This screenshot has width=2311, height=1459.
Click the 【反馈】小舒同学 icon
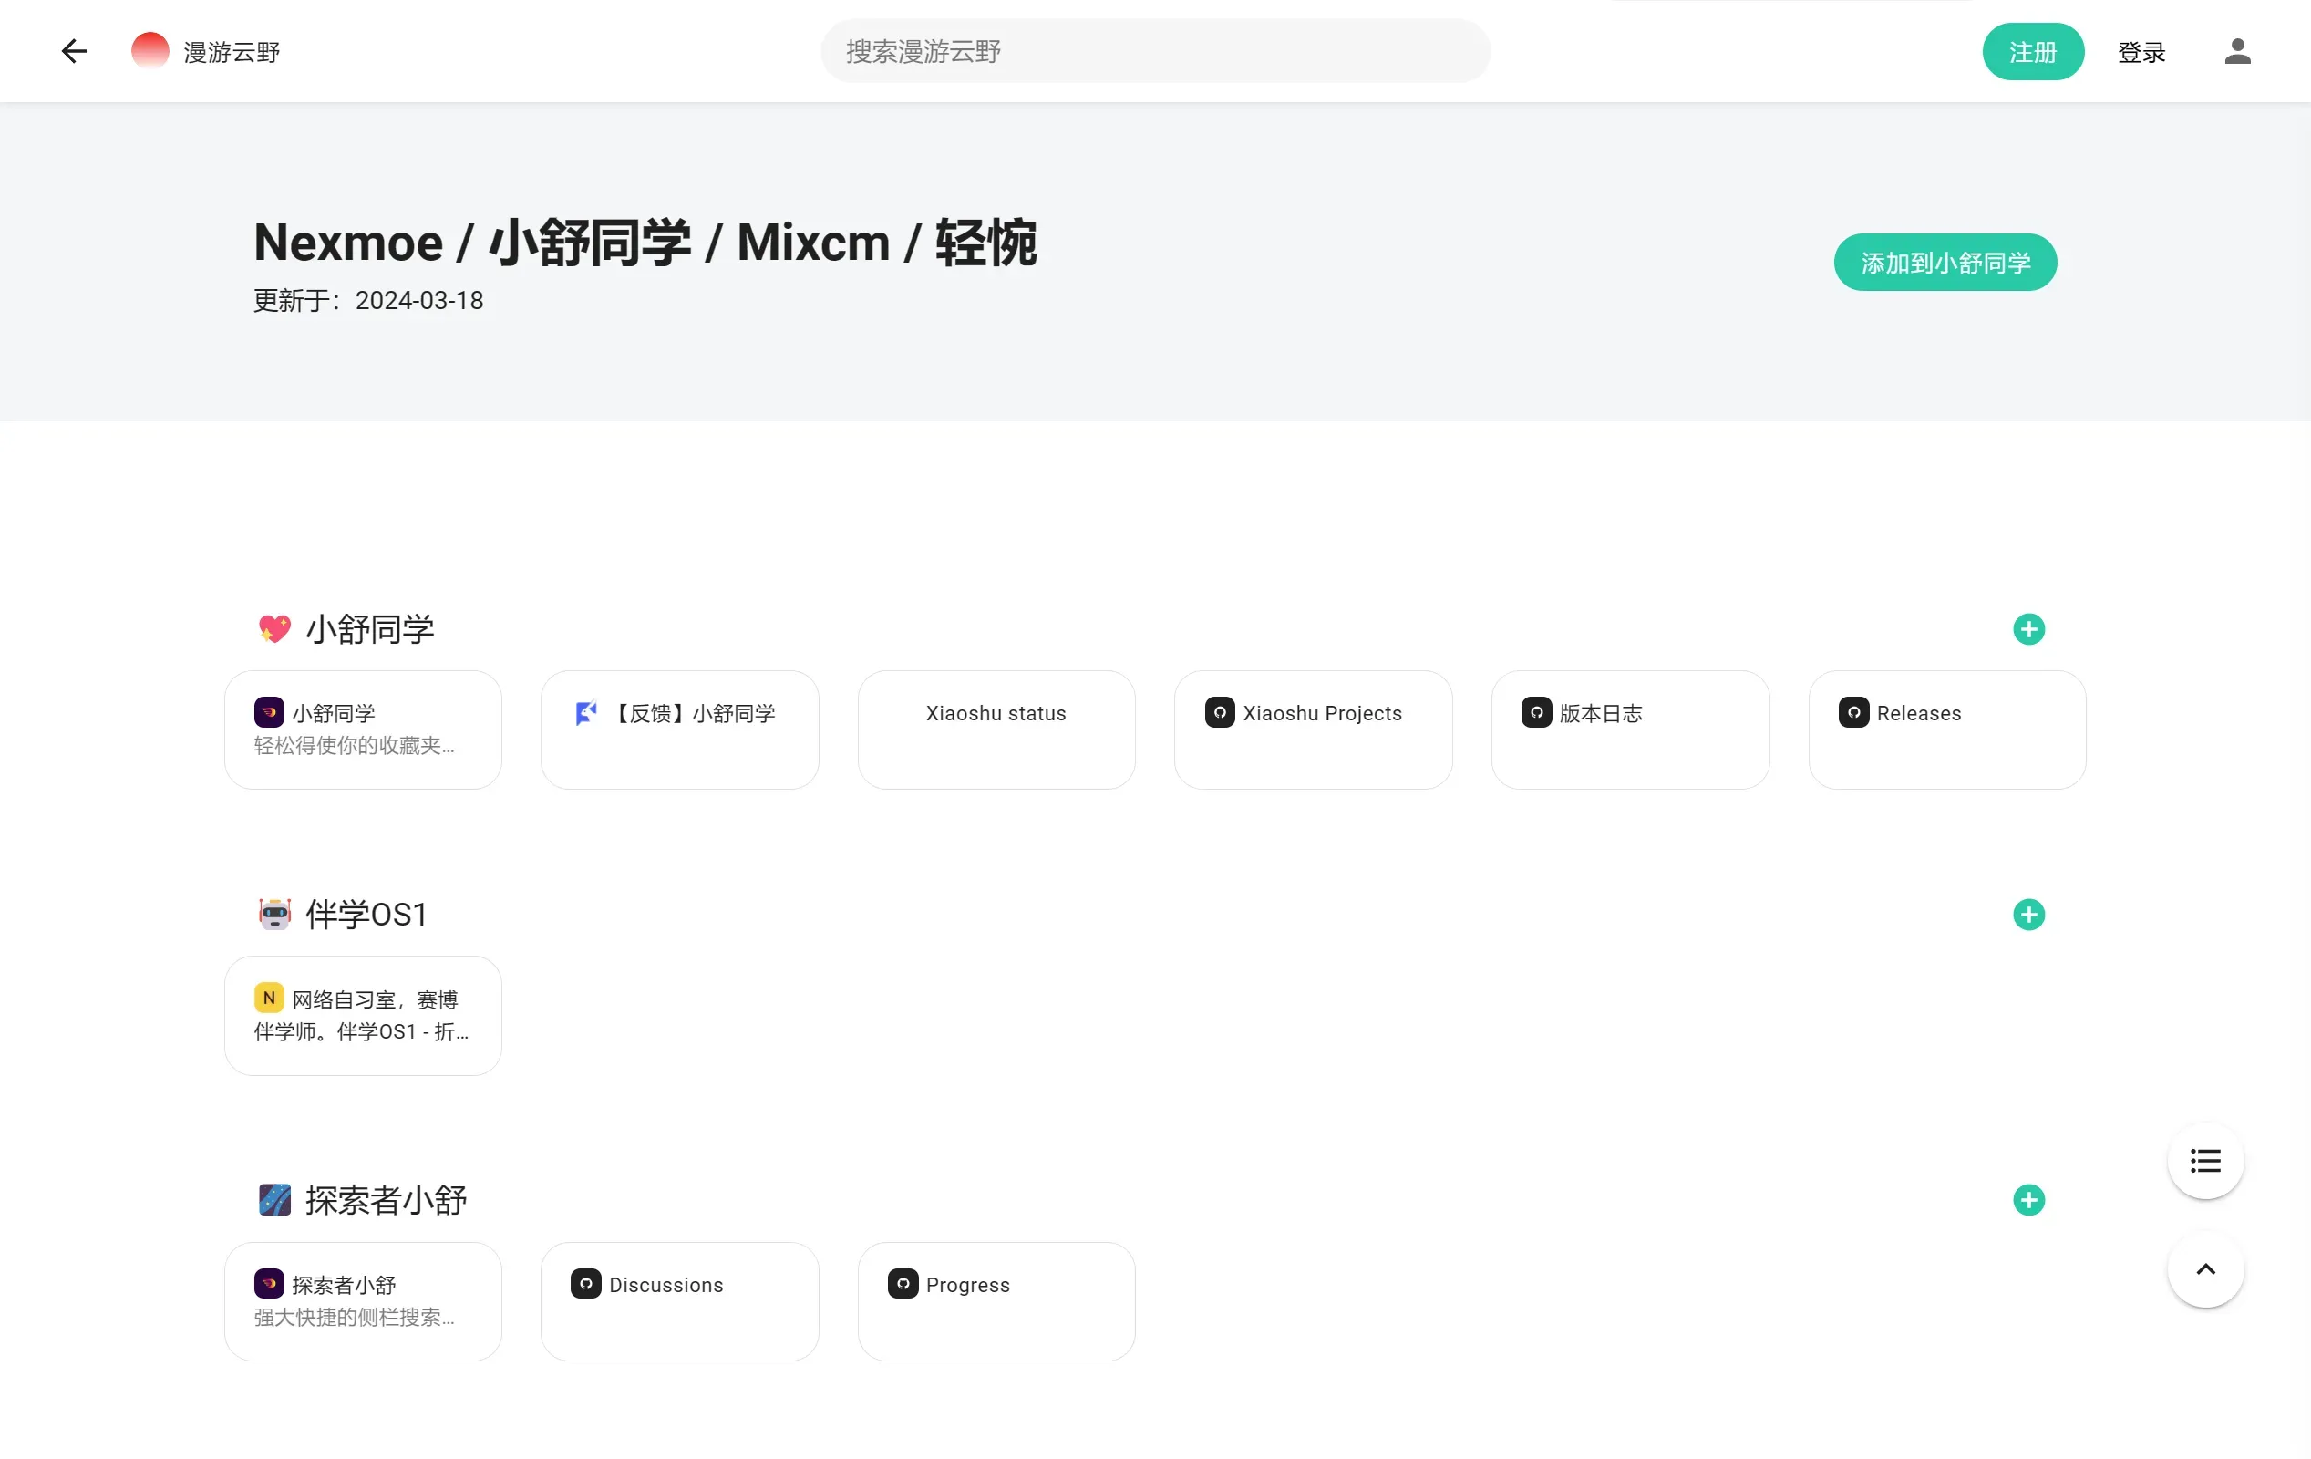(586, 713)
